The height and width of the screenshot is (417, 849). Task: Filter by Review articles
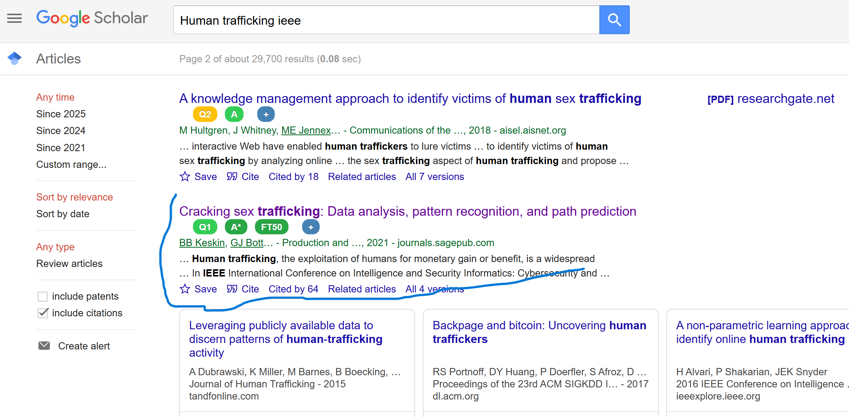[69, 264]
